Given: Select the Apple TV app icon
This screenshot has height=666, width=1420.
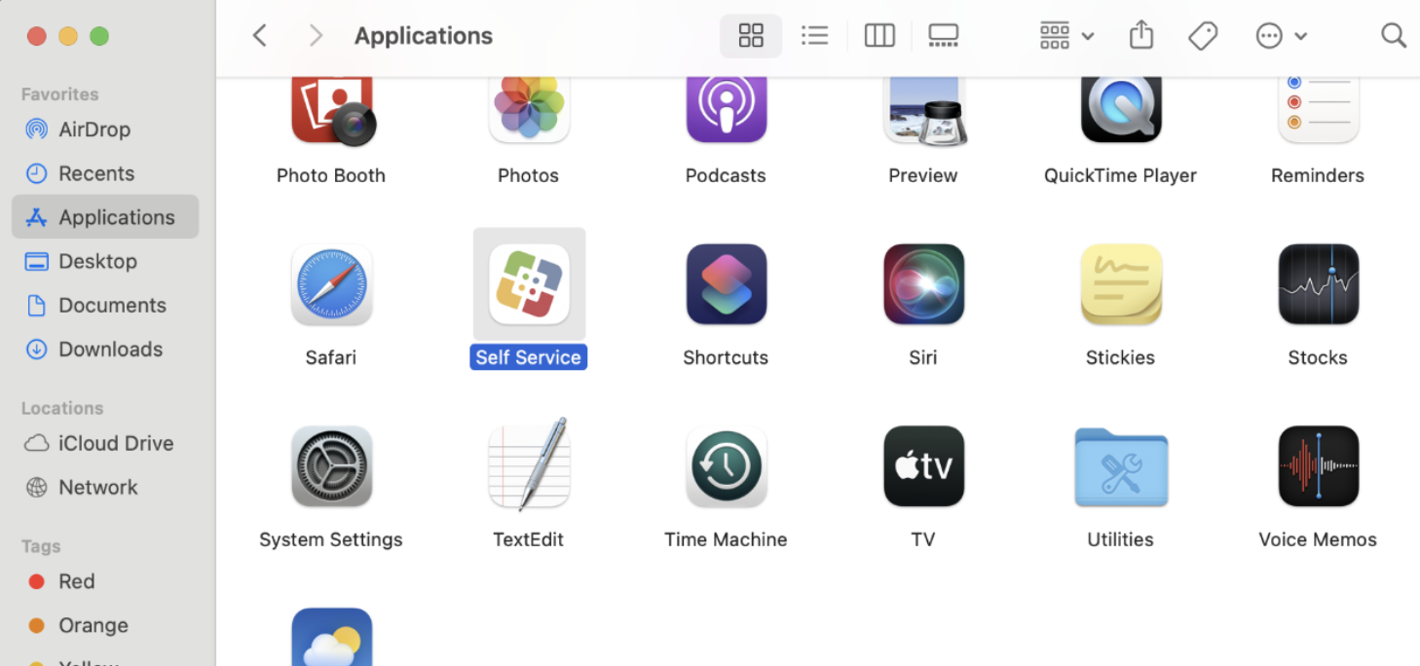Looking at the screenshot, I should coord(924,466).
